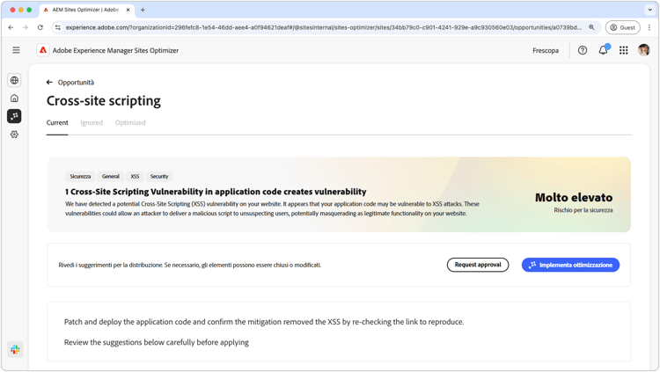Select the opportunities sparkle icon in sidebar
660x372 pixels.
point(14,116)
